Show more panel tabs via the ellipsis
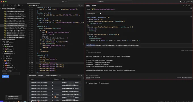 pos(60,76)
